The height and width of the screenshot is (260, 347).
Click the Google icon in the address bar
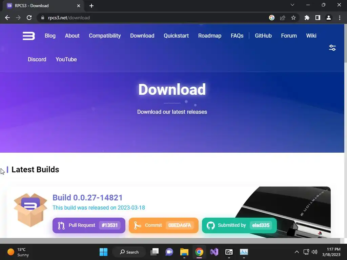[x=272, y=18]
